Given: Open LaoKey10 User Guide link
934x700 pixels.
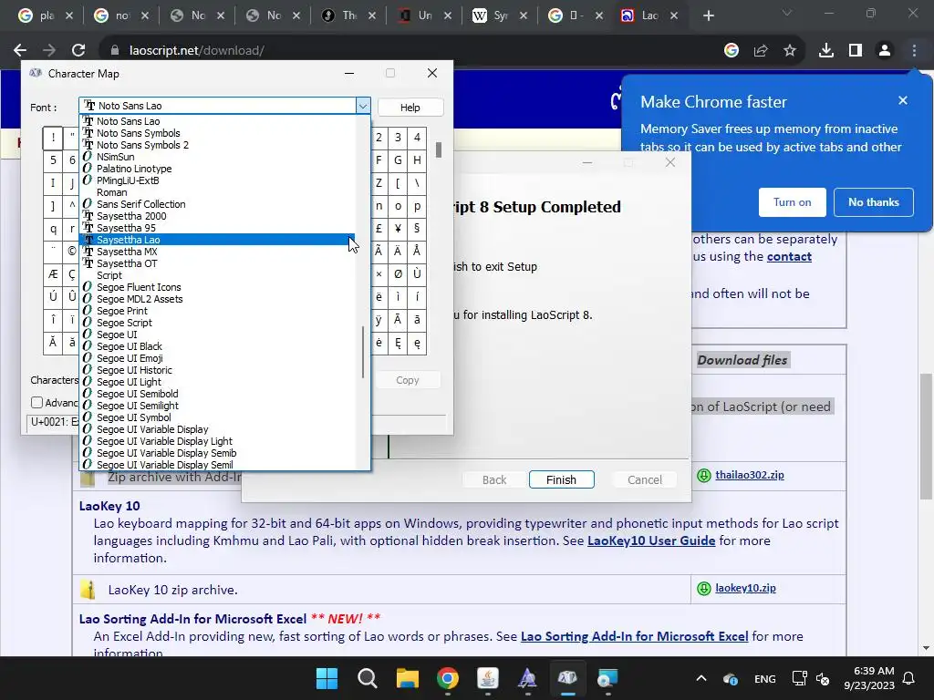Looking at the screenshot, I should [651, 540].
